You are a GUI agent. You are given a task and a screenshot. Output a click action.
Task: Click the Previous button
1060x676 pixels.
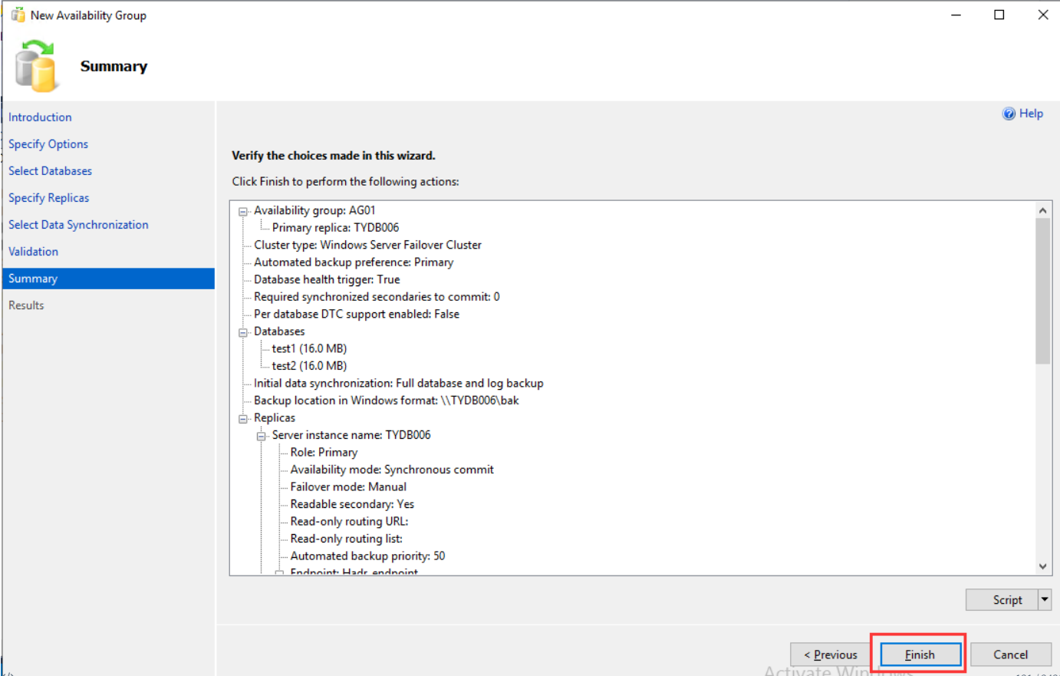(831, 655)
